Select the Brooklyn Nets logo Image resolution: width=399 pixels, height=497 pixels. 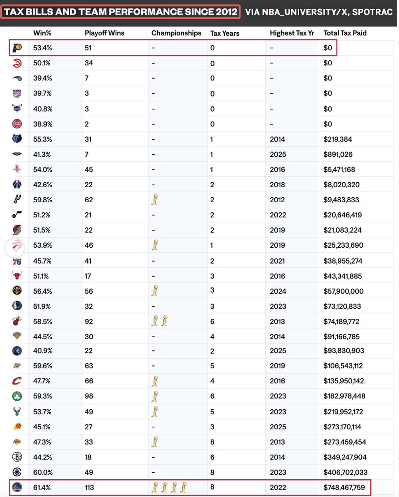(x=17, y=457)
